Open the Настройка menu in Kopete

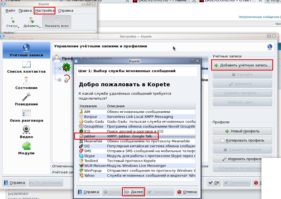[x=45, y=11]
